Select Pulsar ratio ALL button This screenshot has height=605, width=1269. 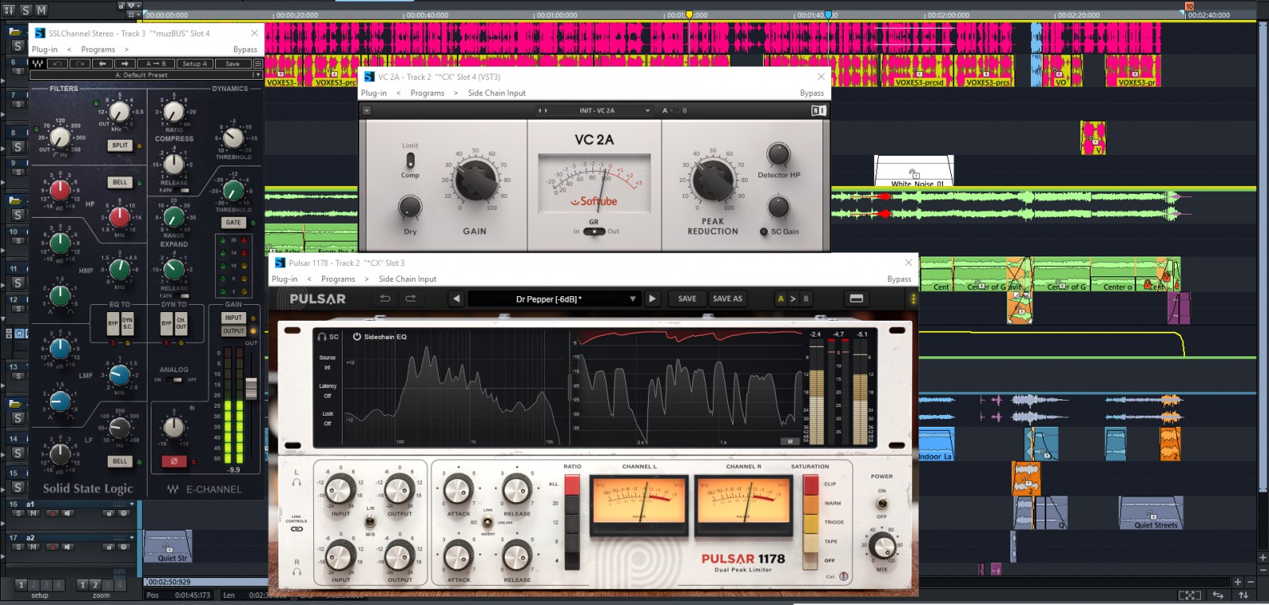(x=571, y=484)
